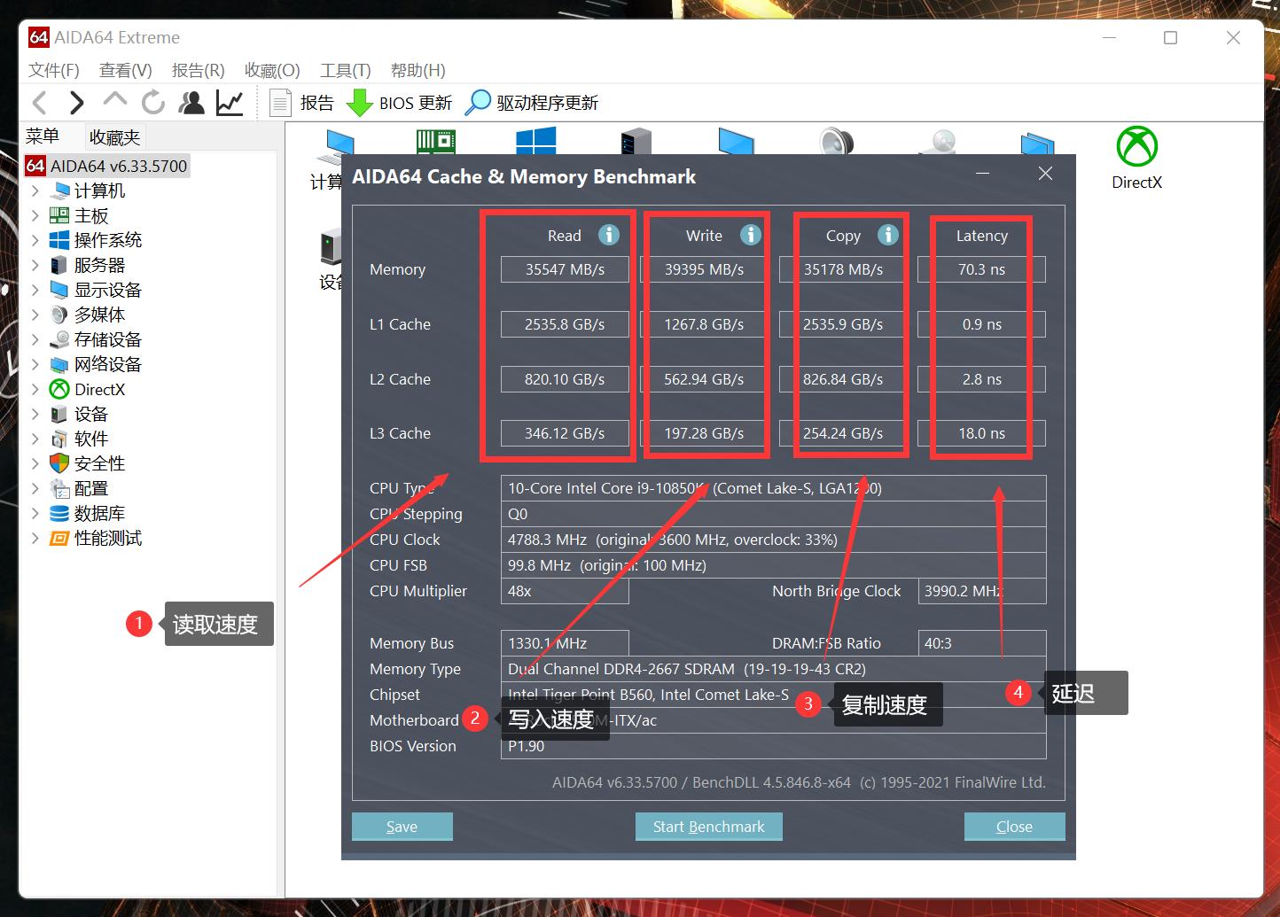Click the benchmark graph icon in the toolbar

[230, 102]
